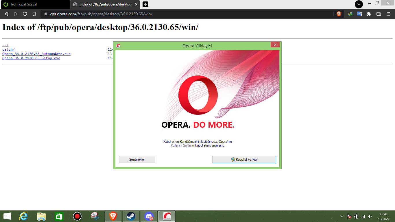The image size is (395, 222).
Task: Open the Kullanım Şartlarını terms link
Action: pyautogui.click(x=183, y=146)
